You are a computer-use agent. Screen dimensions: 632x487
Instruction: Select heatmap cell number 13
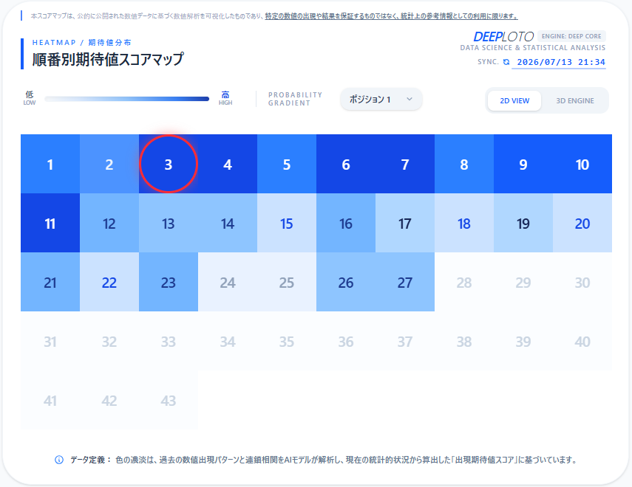pos(169,223)
